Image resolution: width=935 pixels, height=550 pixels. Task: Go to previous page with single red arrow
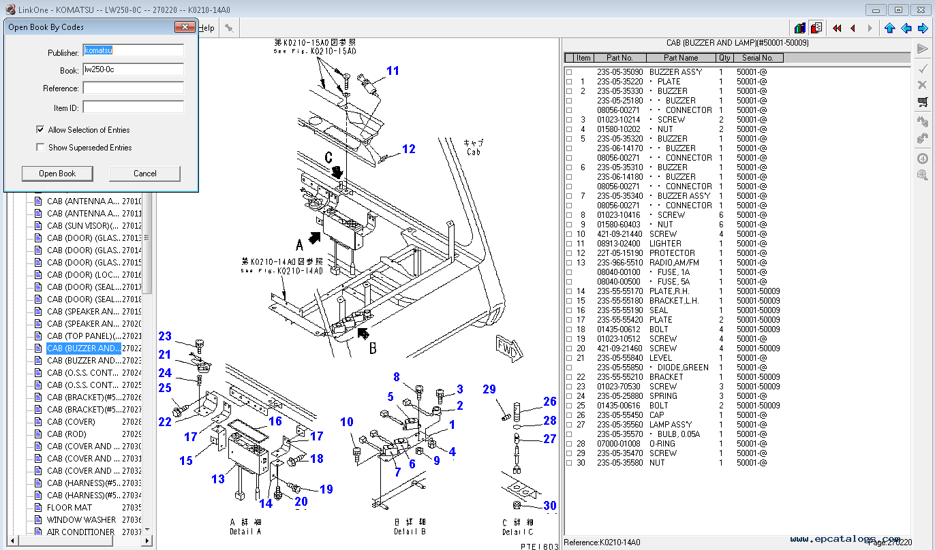(x=853, y=28)
